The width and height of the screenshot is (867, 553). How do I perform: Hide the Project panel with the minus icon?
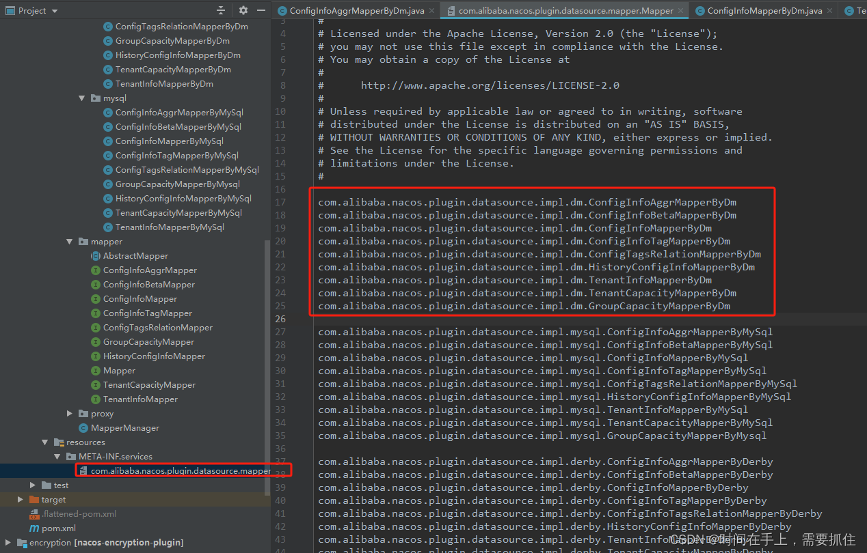pos(261,10)
